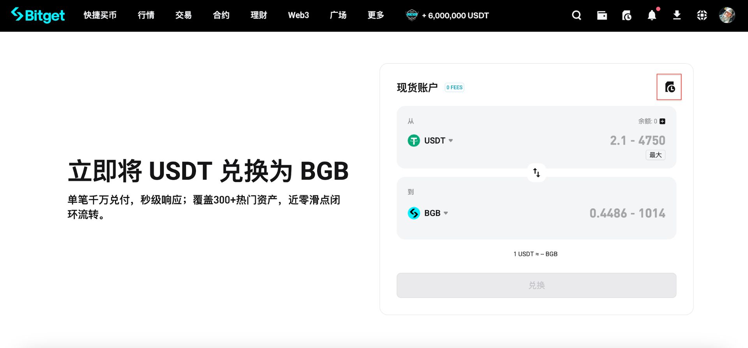
Task: Swap the from and to currencies
Action: [x=536, y=172]
